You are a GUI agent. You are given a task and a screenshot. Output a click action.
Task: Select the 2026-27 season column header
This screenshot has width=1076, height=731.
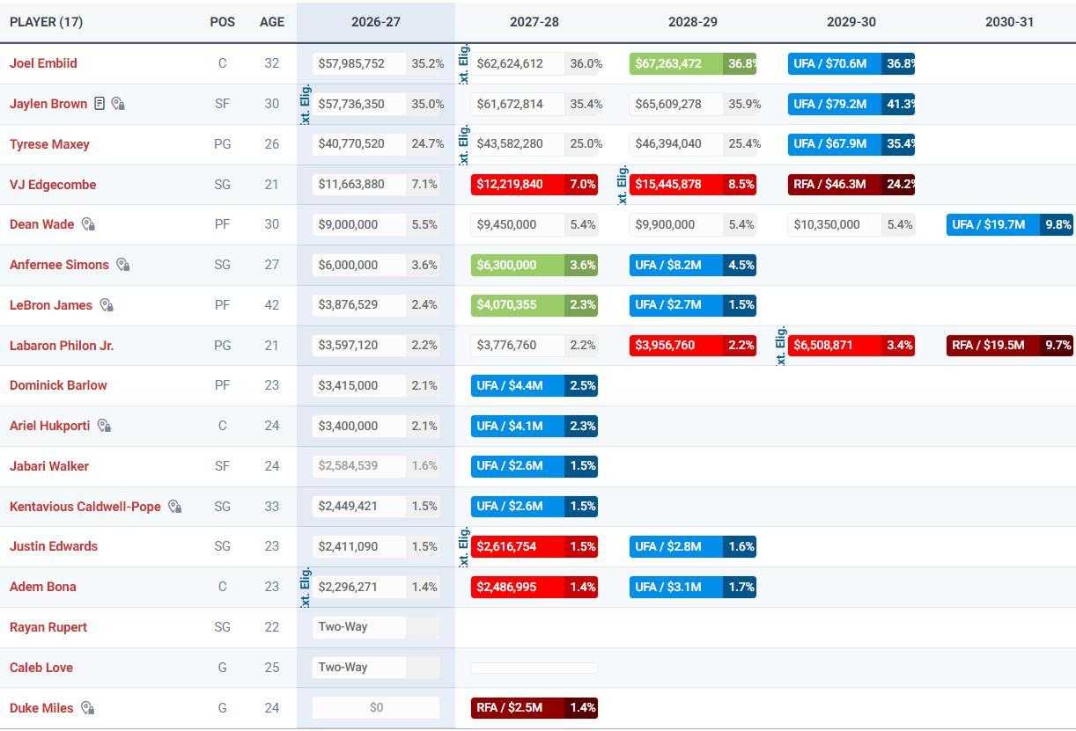click(x=376, y=22)
